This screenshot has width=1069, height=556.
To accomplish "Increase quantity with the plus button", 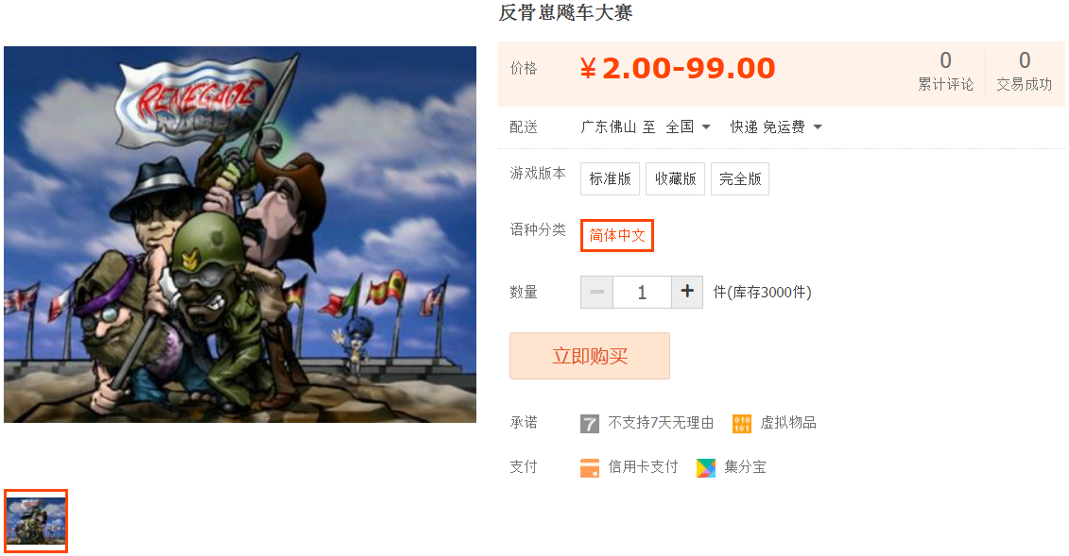I will click(687, 292).
